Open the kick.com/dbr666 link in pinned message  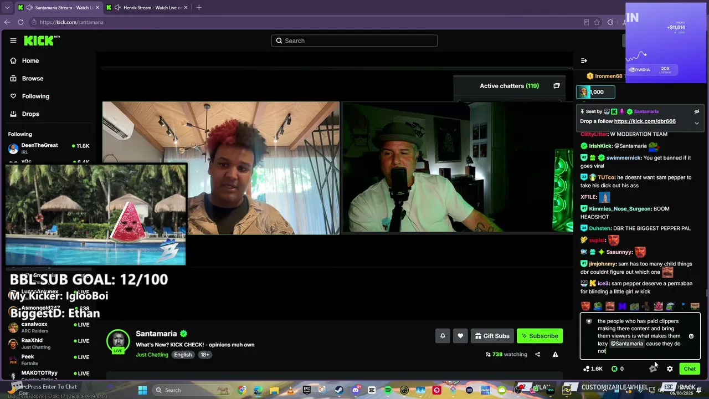[x=645, y=121]
